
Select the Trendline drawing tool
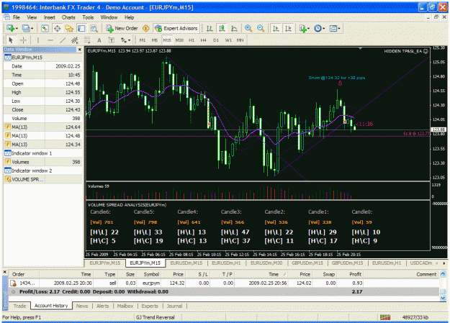point(63,40)
